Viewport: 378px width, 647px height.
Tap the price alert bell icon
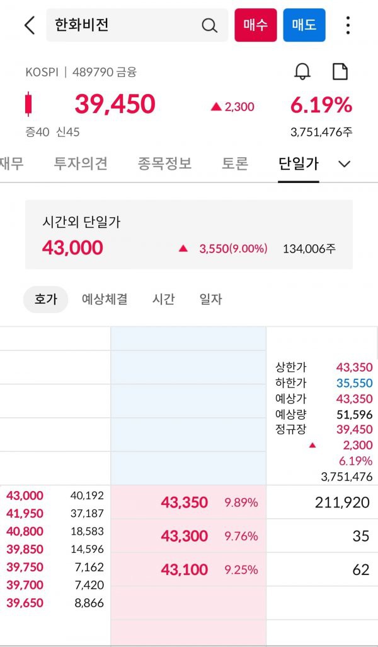[302, 72]
